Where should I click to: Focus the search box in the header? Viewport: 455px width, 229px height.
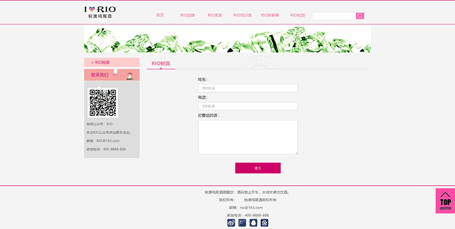click(334, 16)
